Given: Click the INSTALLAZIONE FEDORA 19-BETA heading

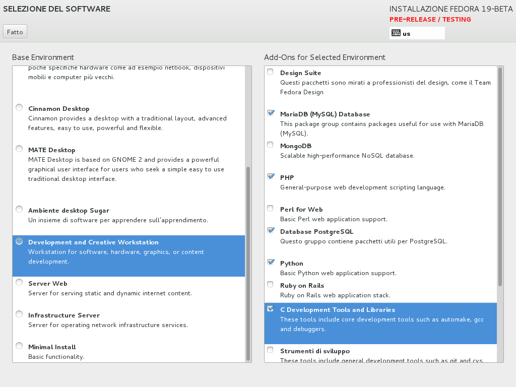Looking at the screenshot, I should click(x=451, y=9).
